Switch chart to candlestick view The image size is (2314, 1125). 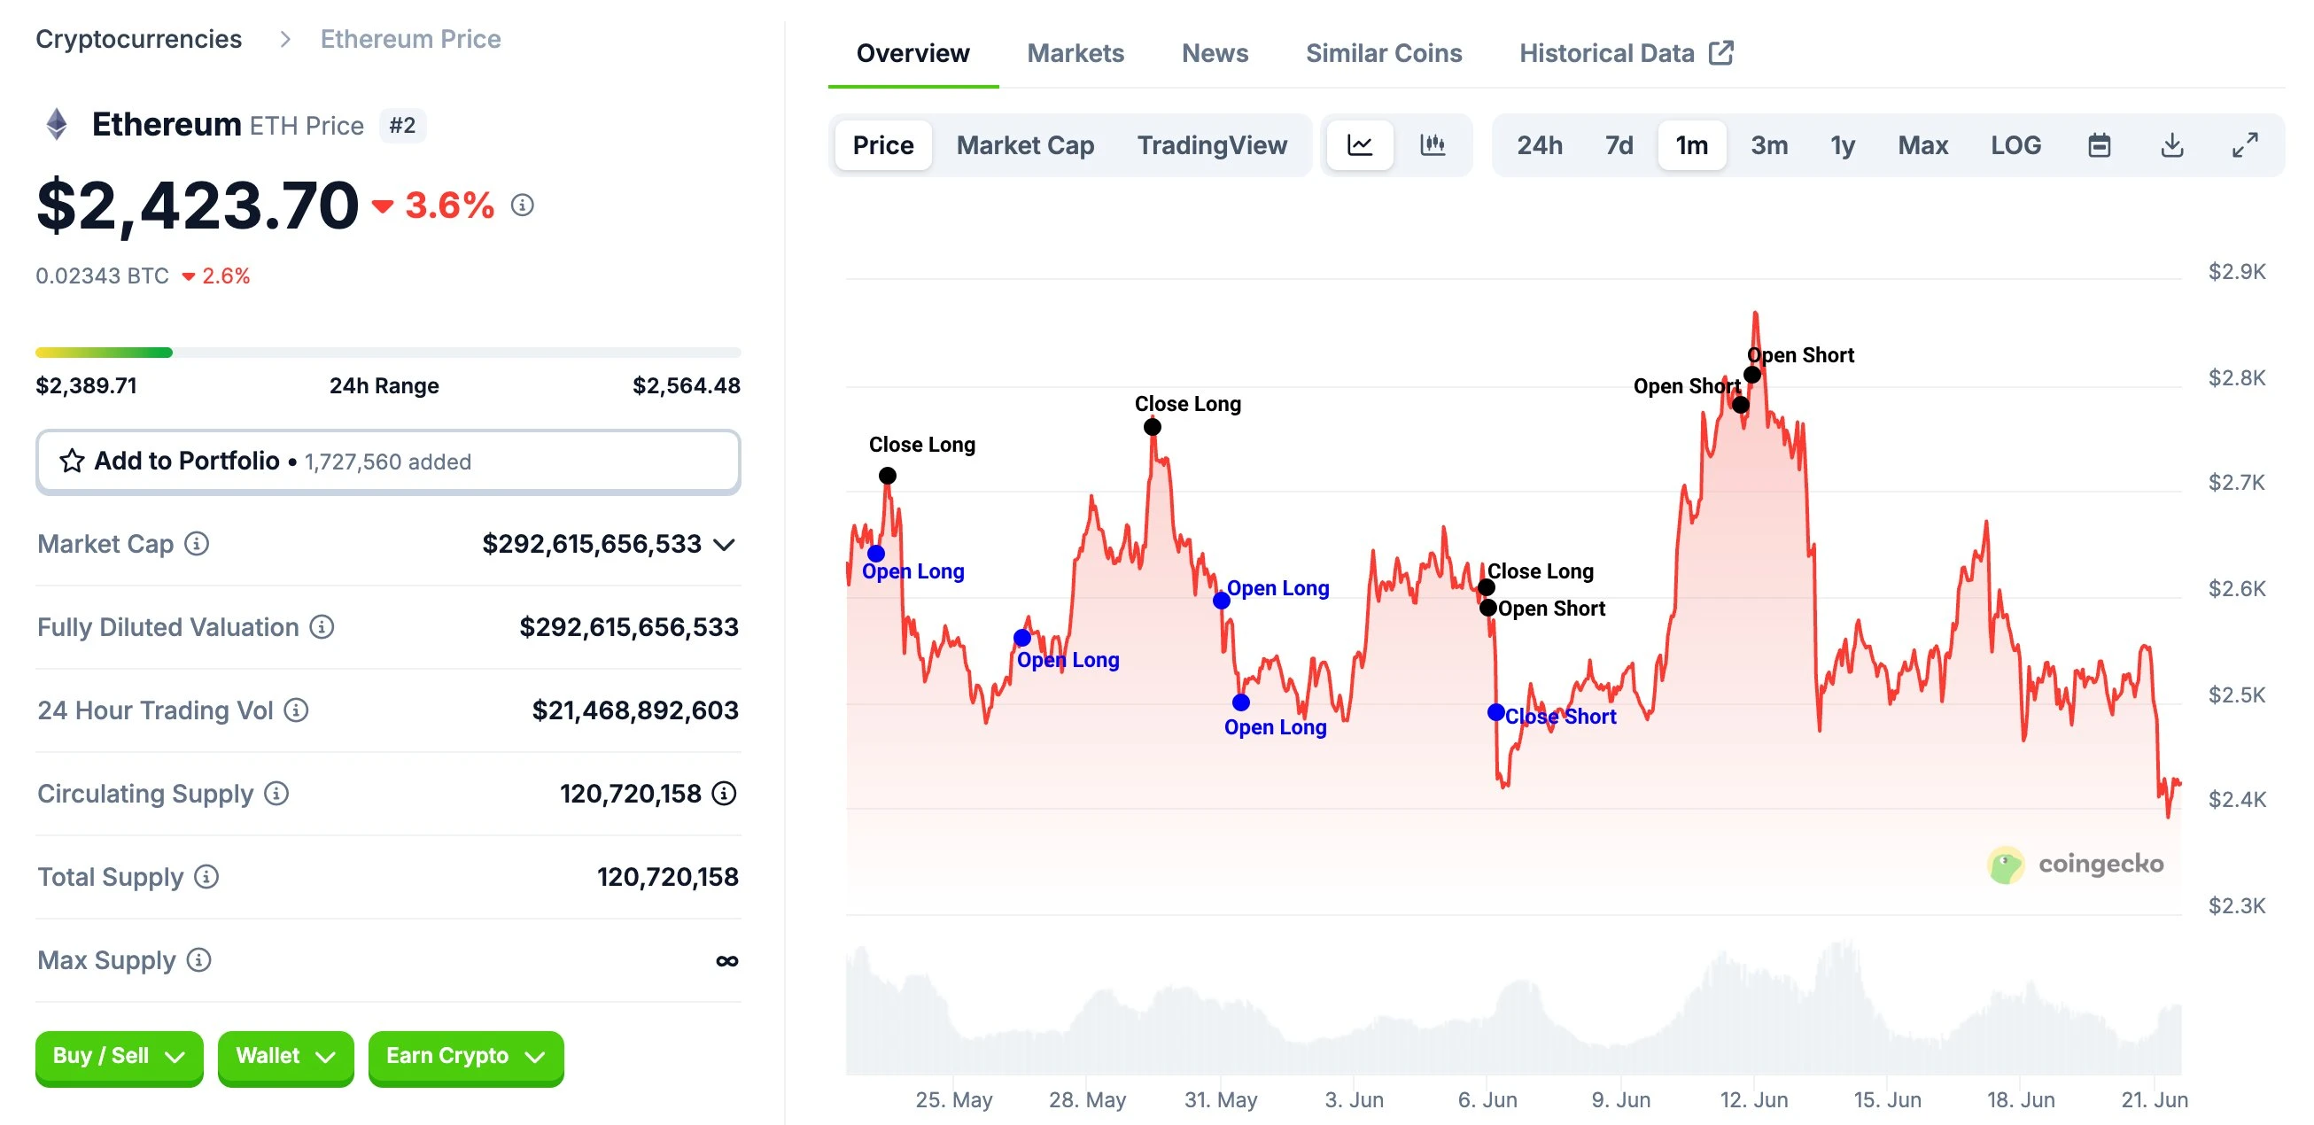1432,144
